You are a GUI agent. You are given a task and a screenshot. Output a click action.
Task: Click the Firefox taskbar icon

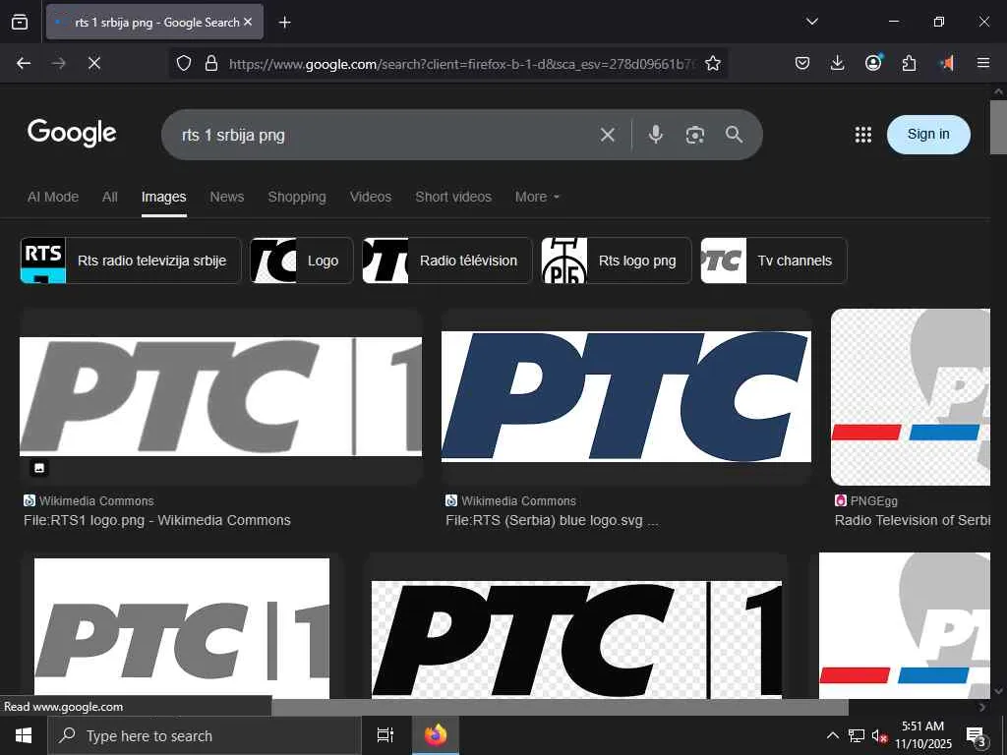(436, 735)
